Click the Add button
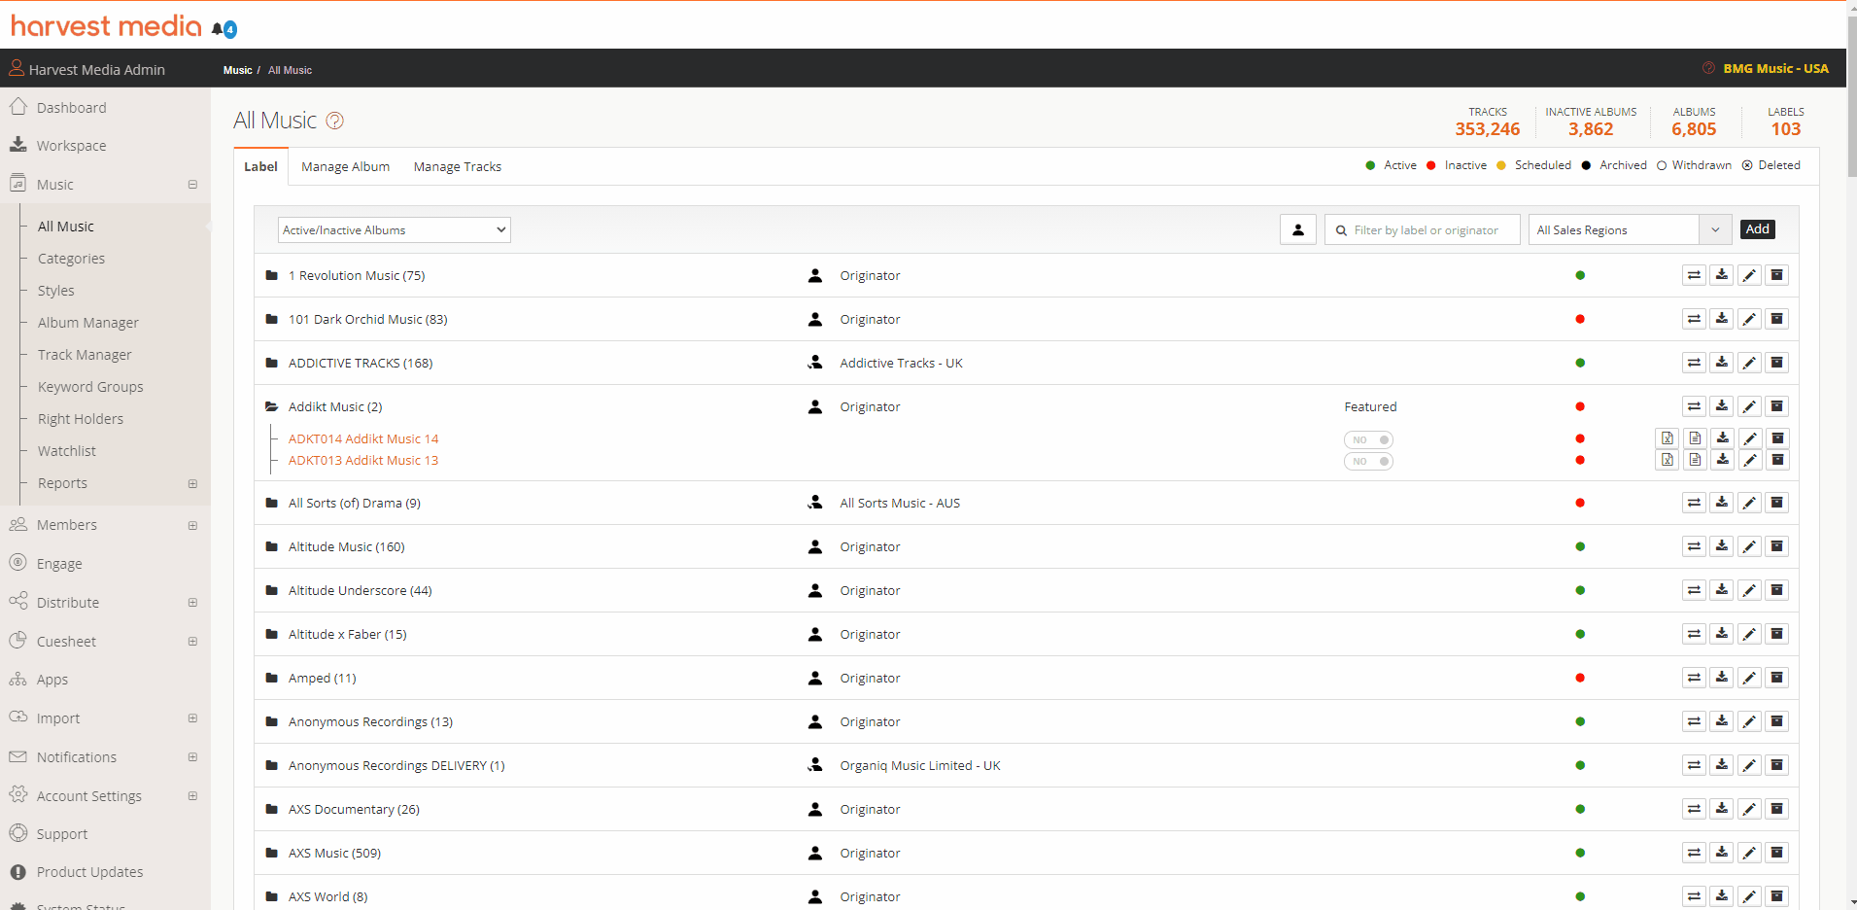The height and width of the screenshot is (910, 1857). coord(1757,229)
